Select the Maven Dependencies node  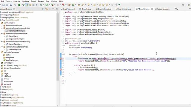12,68
